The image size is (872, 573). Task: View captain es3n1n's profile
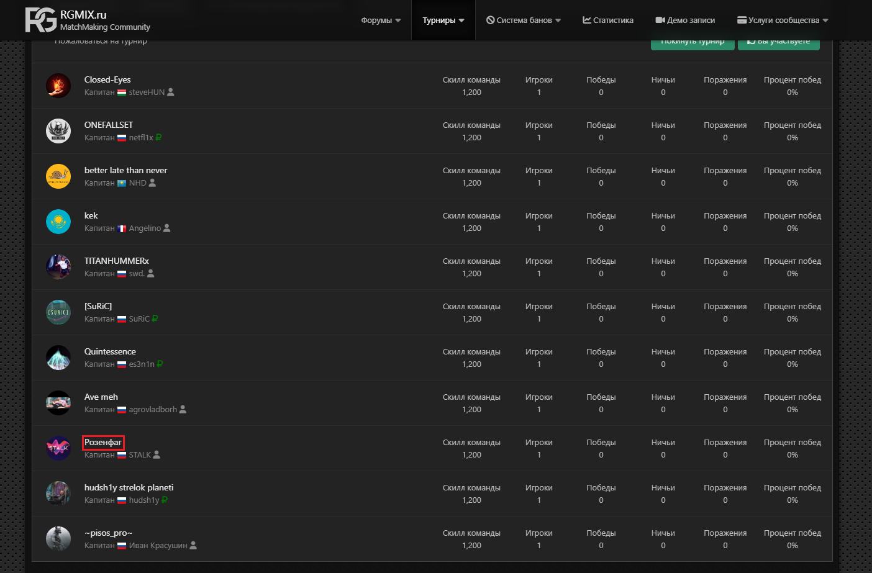click(x=142, y=364)
